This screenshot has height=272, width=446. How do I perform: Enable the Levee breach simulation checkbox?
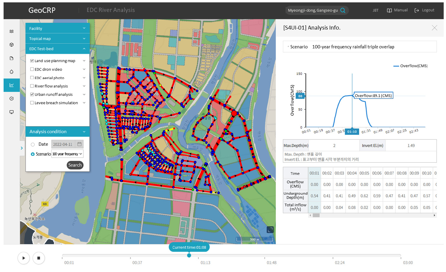coord(32,103)
